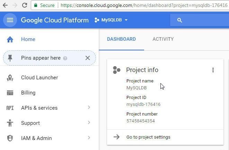
Task: Switch to the DASHBOARD tab
Action: tap(121, 39)
